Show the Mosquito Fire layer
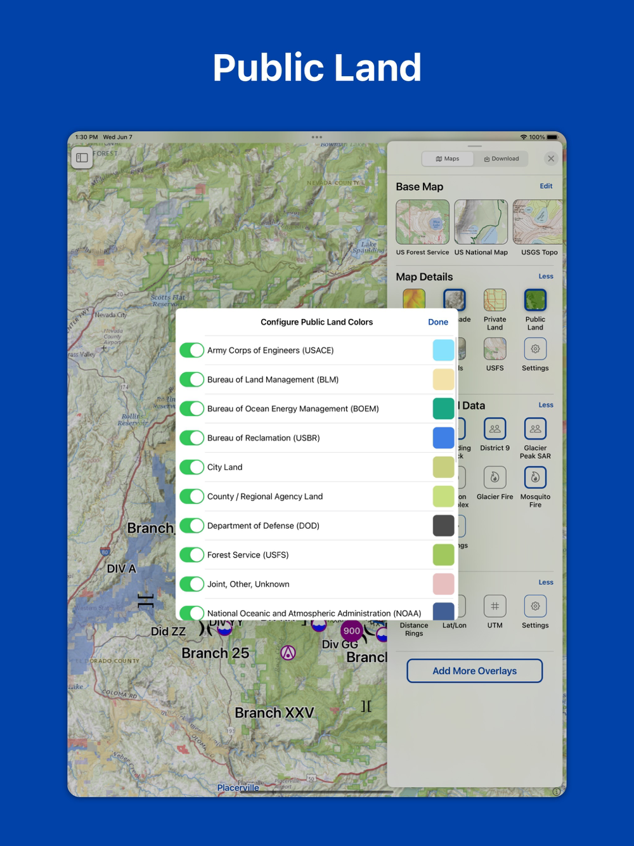The width and height of the screenshot is (634, 846). (535, 478)
